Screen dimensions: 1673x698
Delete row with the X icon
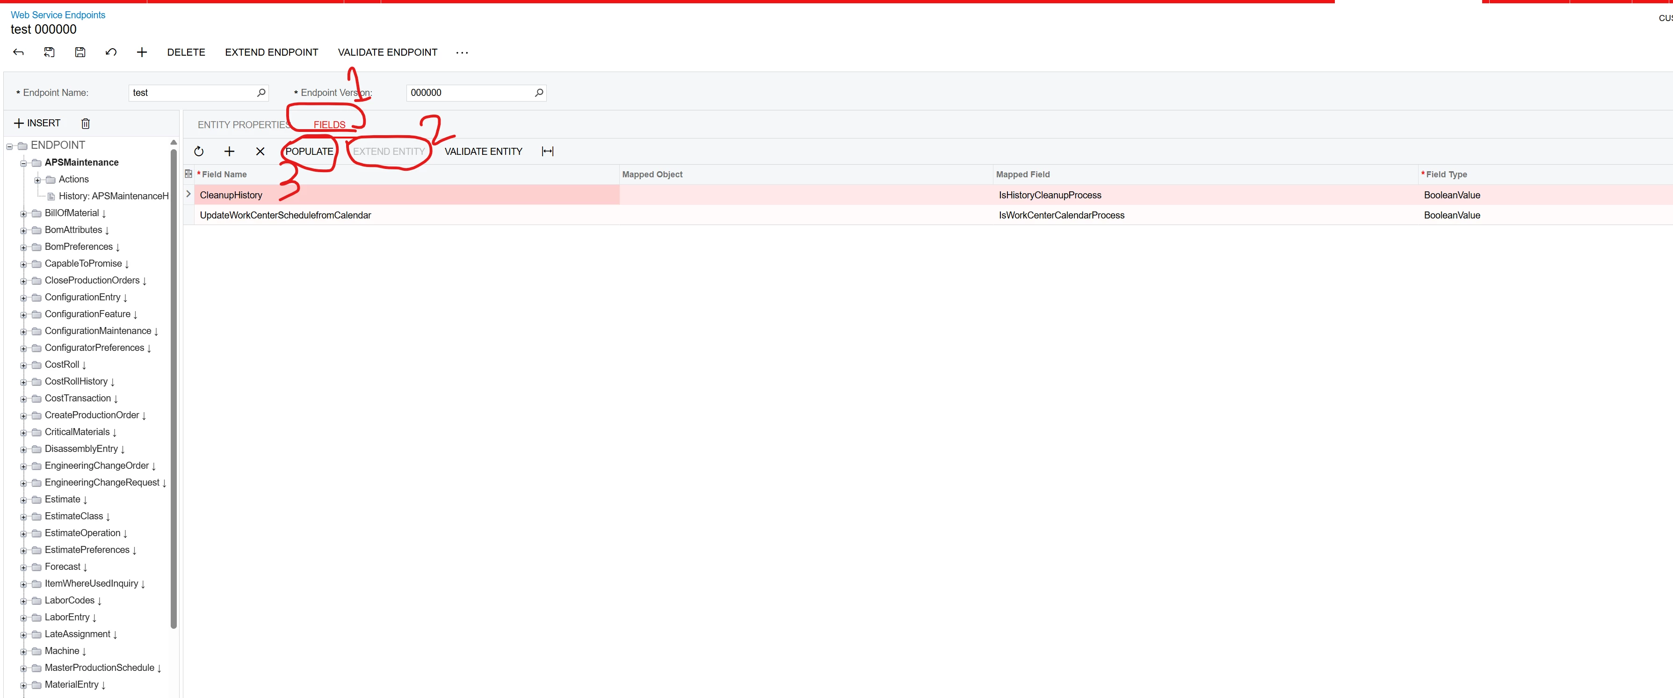click(260, 152)
